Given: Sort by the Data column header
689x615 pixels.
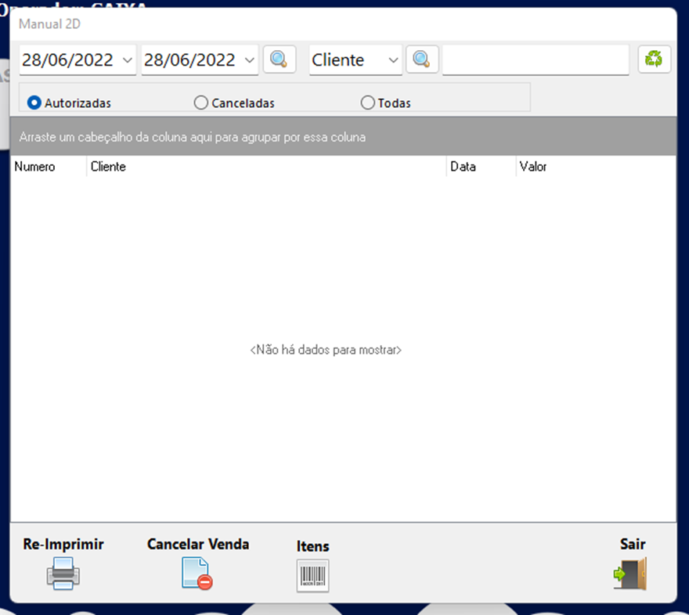Looking at the screenshot, I should [482, 167].
